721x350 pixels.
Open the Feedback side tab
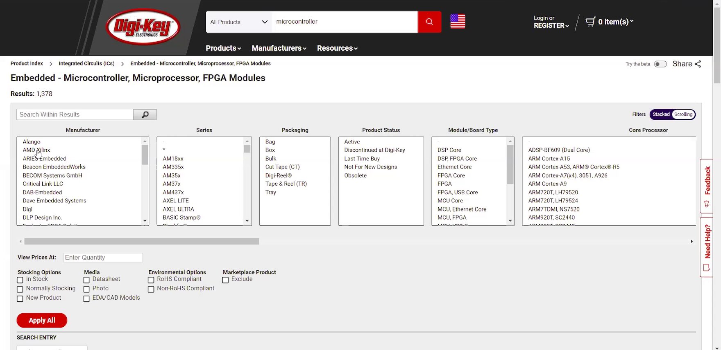click(707, 186)
